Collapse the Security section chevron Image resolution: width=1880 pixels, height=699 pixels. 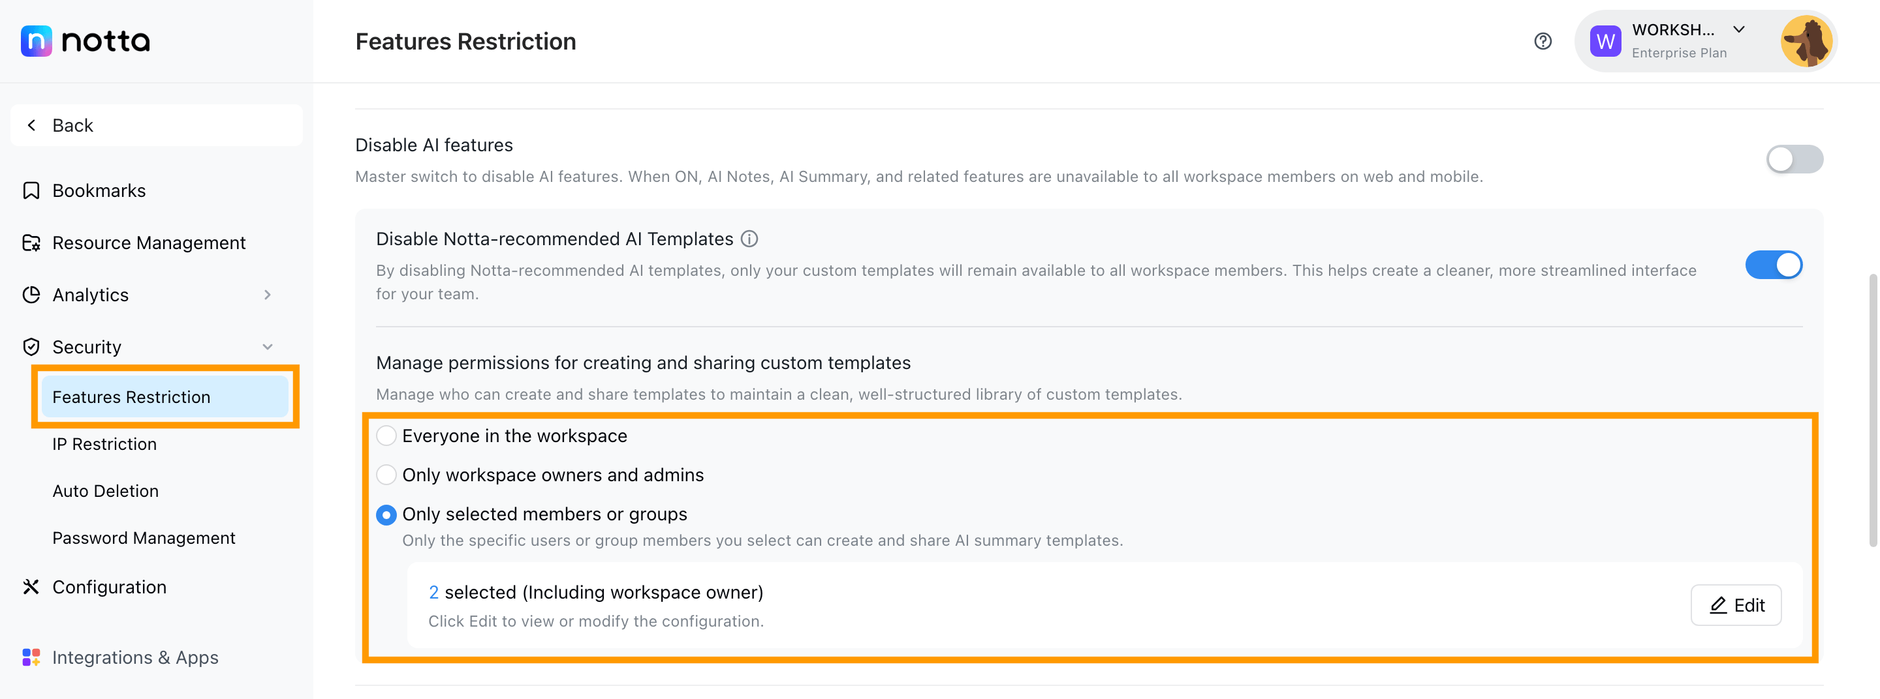(267, 347)
